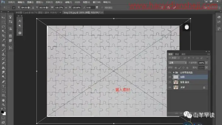The height and width of the screenshot is (125, 222).
Task: Open the layer blend mode dropdown
Action: tap(178, 63)
